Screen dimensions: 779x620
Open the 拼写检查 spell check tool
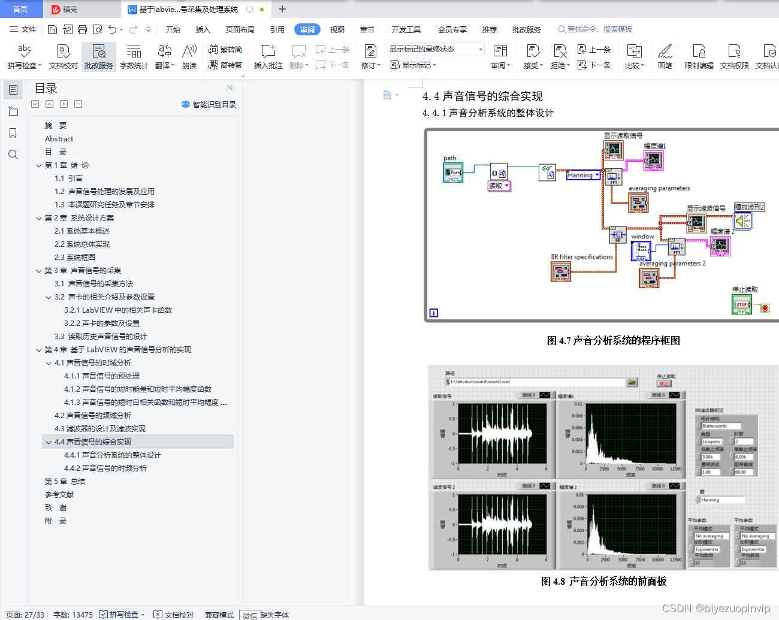click(25, 57)
